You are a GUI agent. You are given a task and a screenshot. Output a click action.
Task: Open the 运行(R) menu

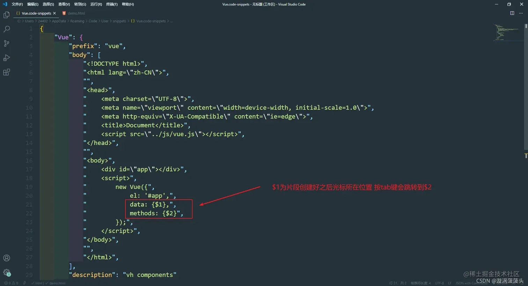point(96,4)
